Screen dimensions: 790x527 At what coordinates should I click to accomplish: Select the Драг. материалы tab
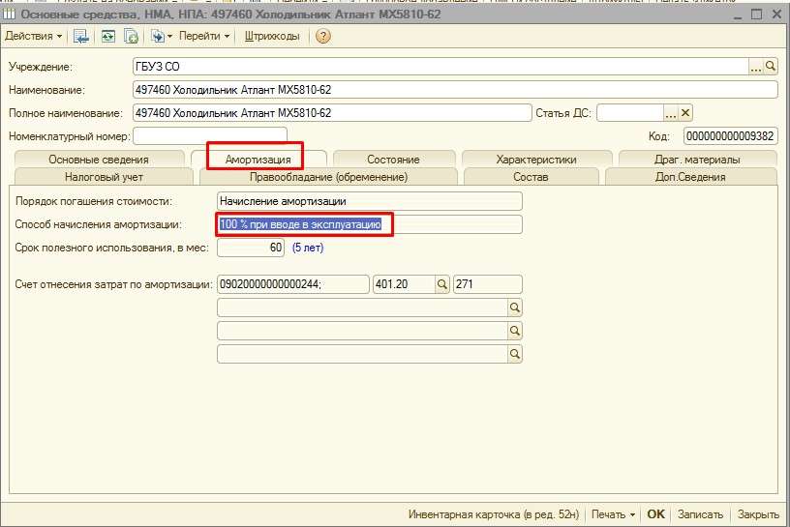point(697,160)
